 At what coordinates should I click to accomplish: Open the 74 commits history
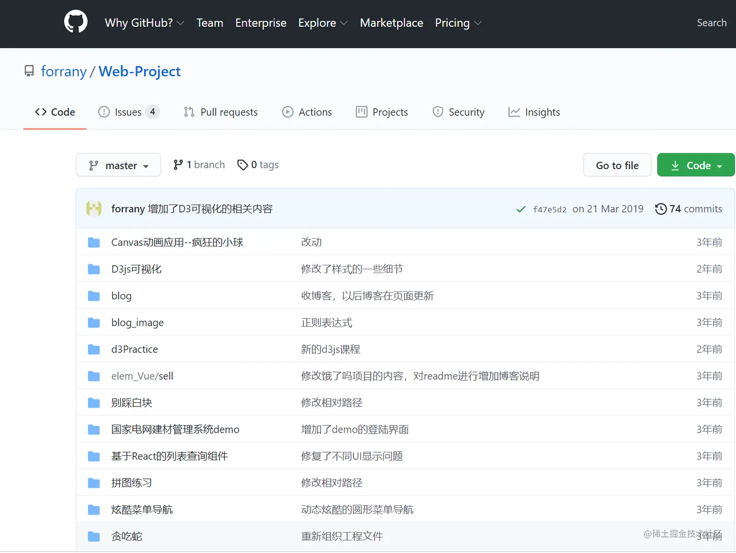(689, 209)
